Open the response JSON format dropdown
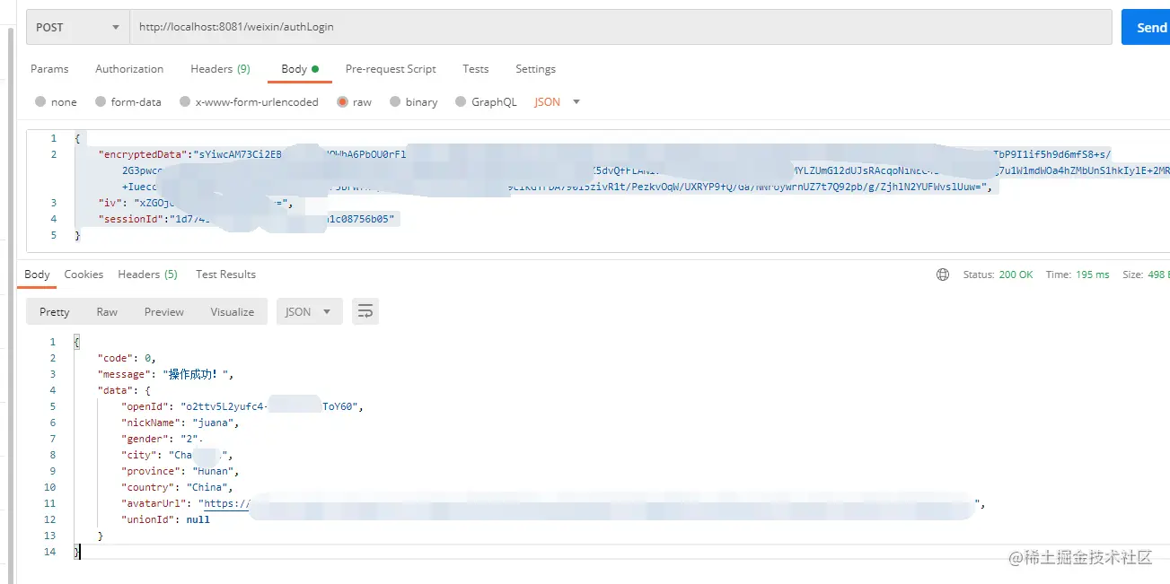 pyautogui.click(x=309, y=311)
